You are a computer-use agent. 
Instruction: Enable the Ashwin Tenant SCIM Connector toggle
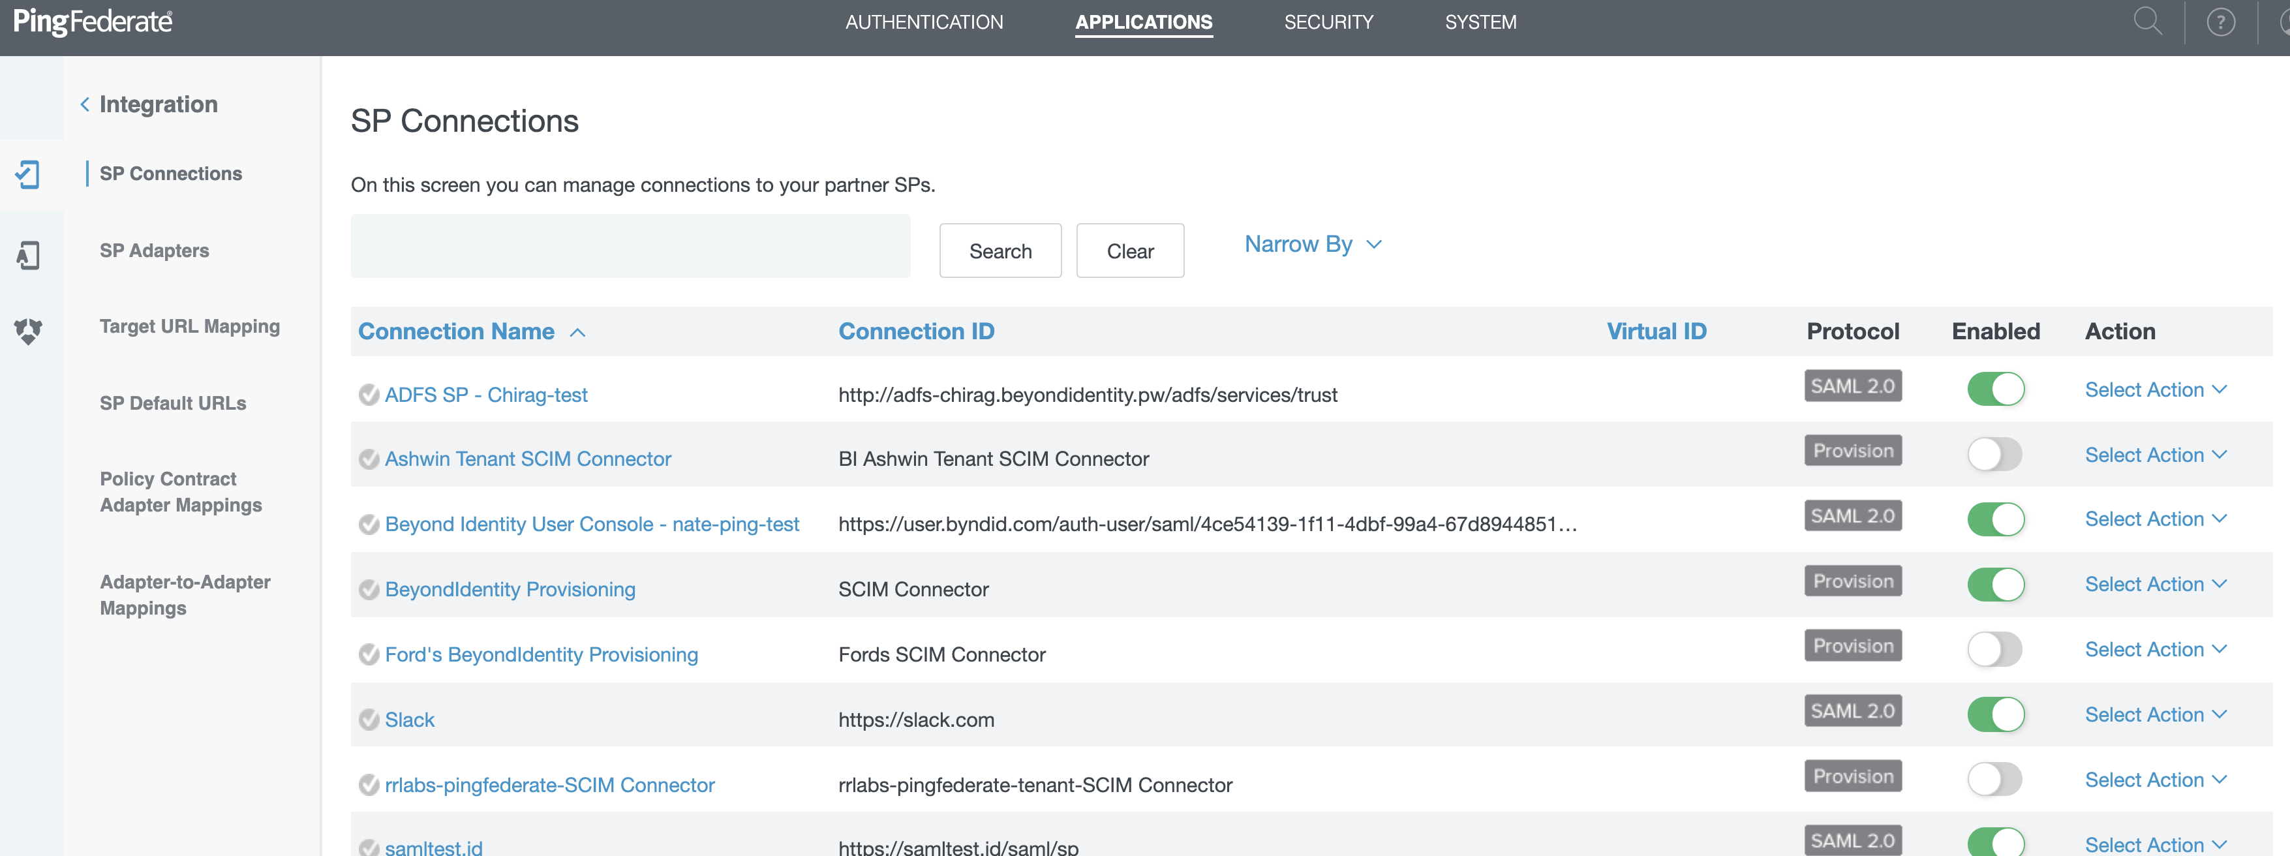point(1995,454)
